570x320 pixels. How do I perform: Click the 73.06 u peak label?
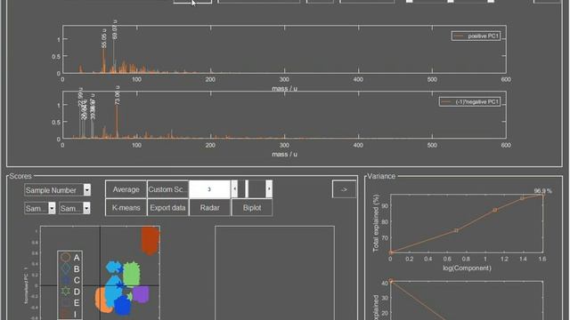117,95
